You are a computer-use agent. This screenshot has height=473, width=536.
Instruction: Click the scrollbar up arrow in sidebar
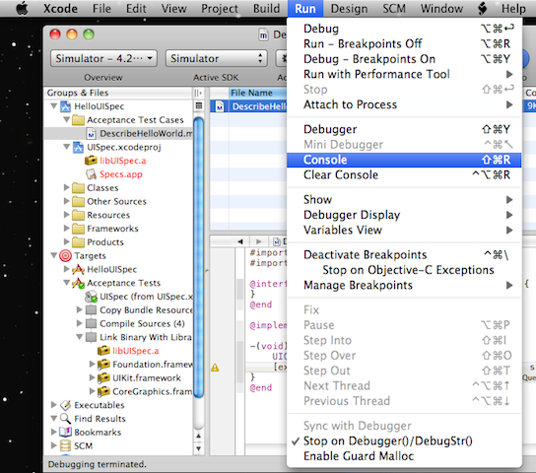(x=199, y=437)
